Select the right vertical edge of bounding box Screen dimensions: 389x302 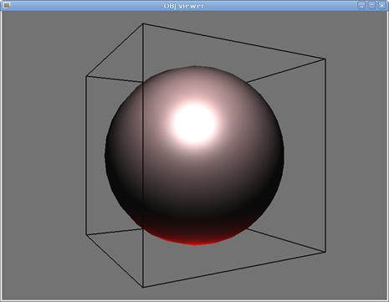(x=325, y=156)
